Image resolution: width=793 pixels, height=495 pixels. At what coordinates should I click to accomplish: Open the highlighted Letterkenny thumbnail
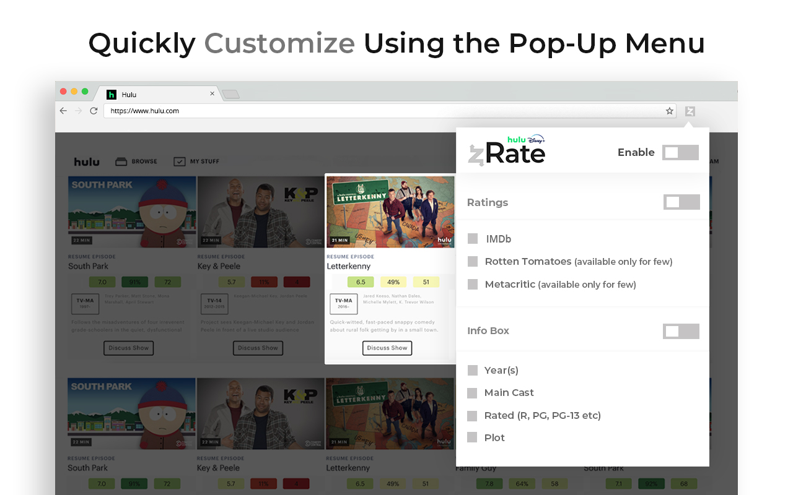point(390,212)
